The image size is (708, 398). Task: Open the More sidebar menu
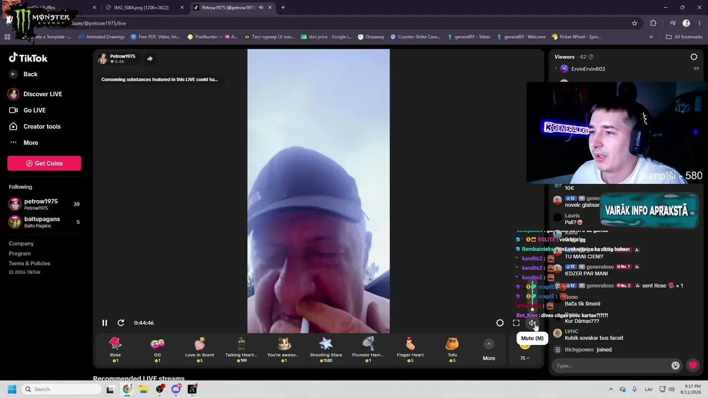(x=24, y=143)
